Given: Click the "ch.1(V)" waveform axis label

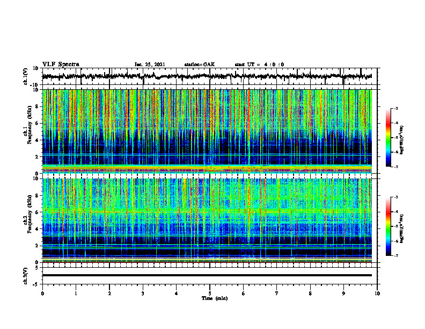Looking at the screenshot, I should pos(25,76).
